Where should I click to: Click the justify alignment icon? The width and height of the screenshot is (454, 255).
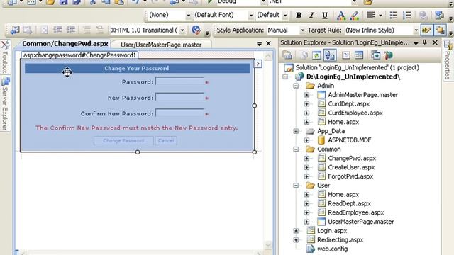point(371,15)
